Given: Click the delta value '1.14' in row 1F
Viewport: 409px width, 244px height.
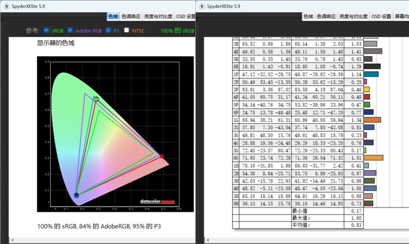Looking at the screenshot, I should [356, 74].
